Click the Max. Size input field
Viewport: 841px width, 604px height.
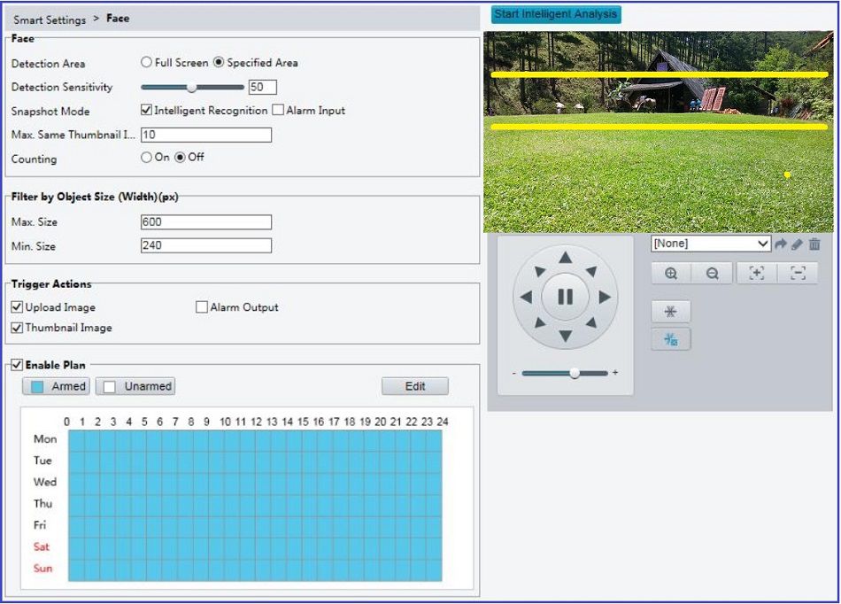click(206, 222)
